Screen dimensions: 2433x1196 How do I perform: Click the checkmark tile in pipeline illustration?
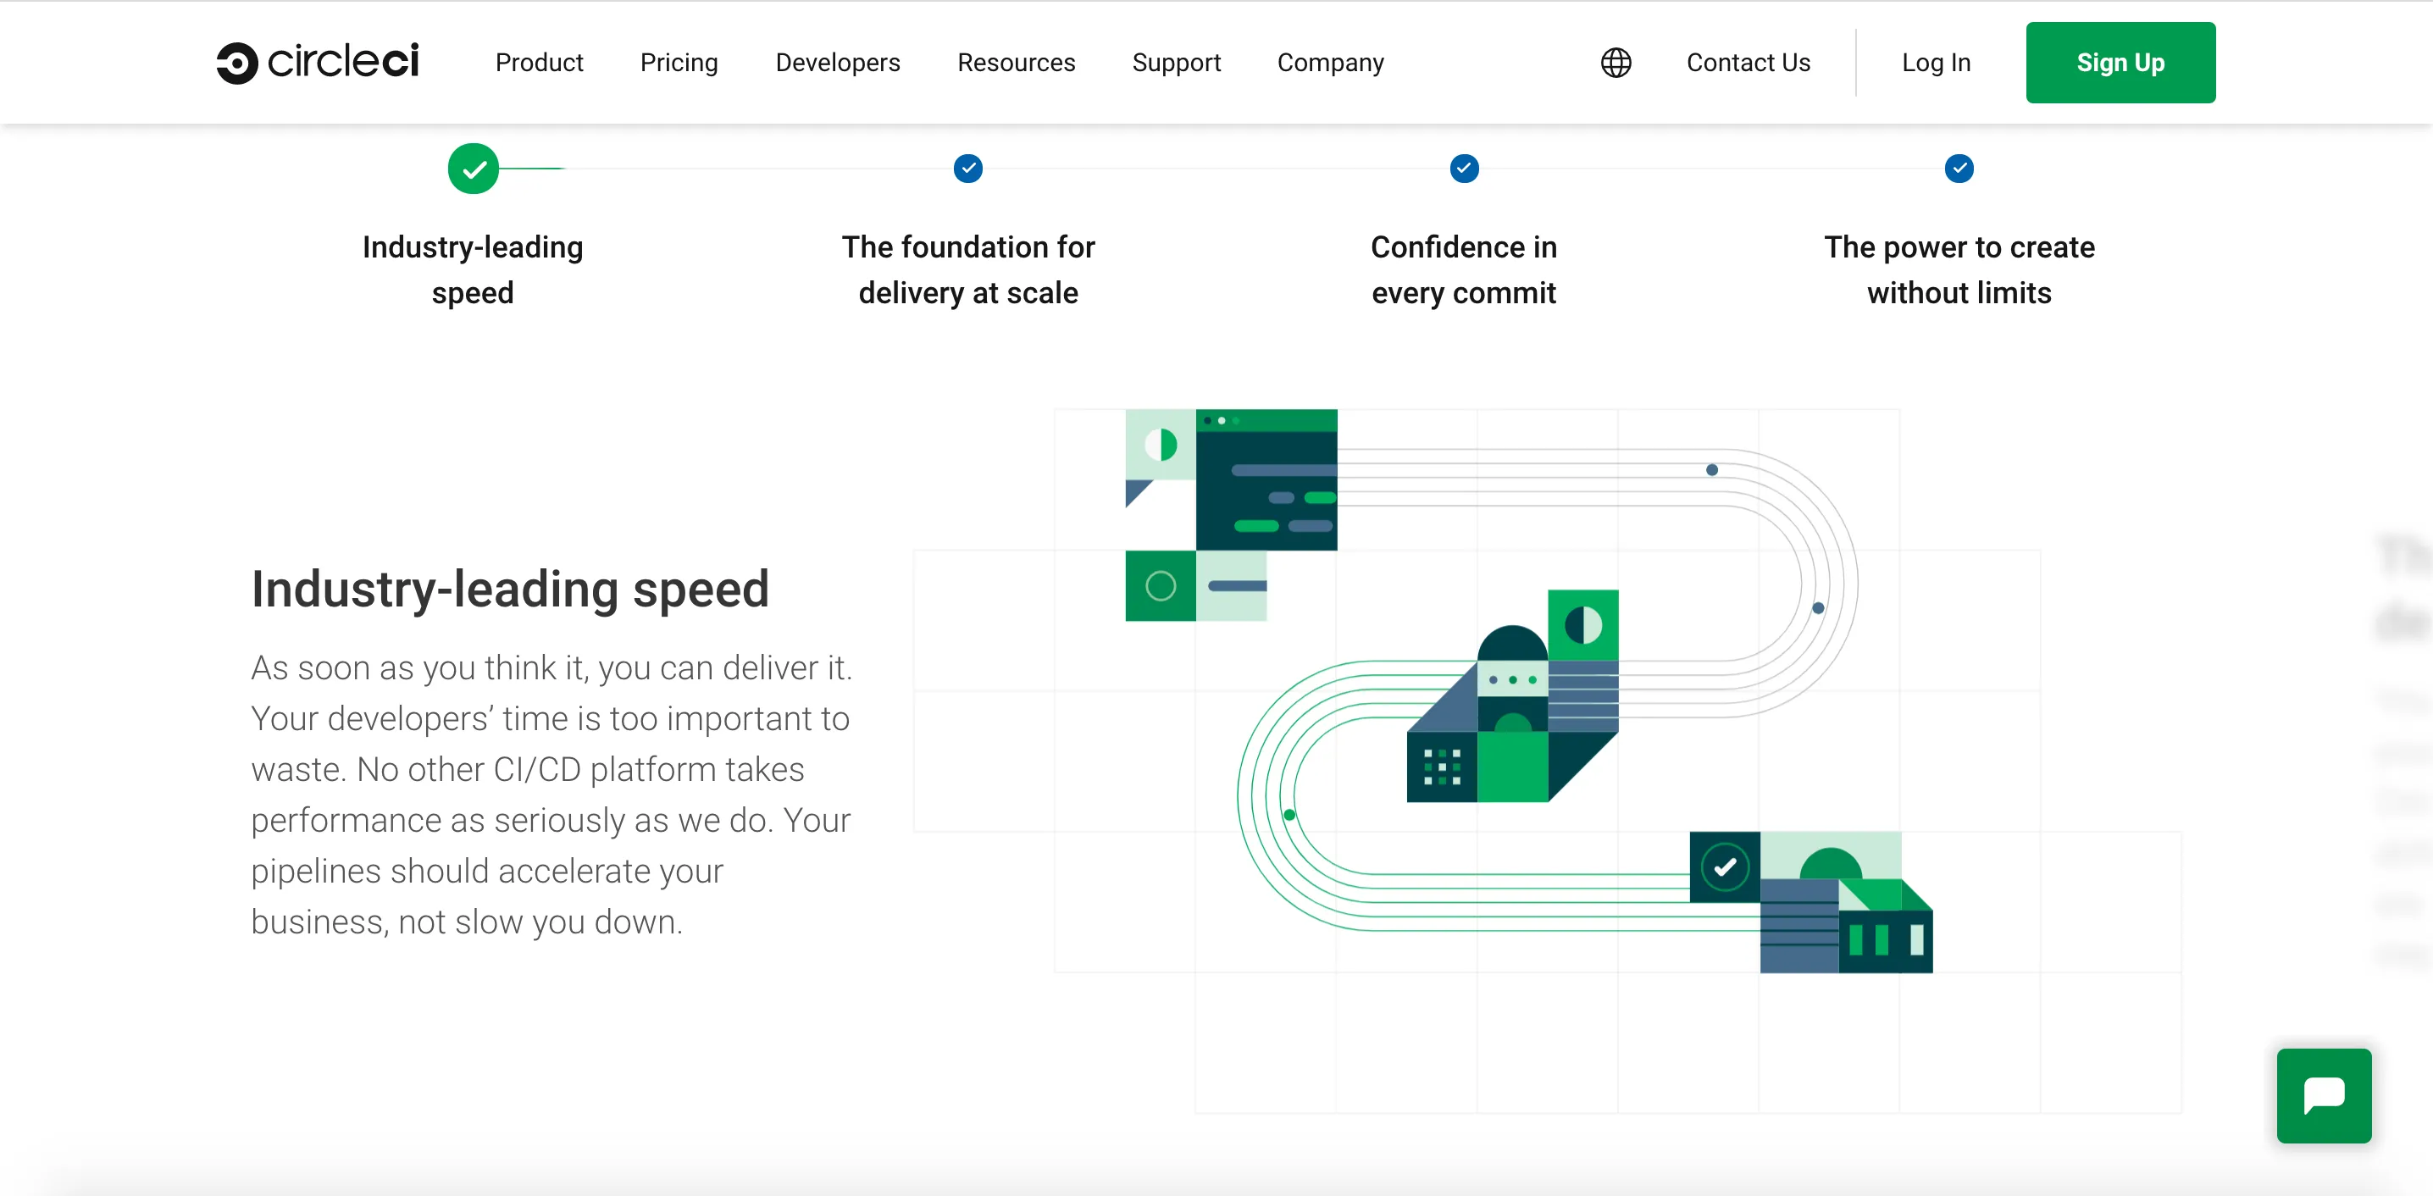(x=1724, y=867)
